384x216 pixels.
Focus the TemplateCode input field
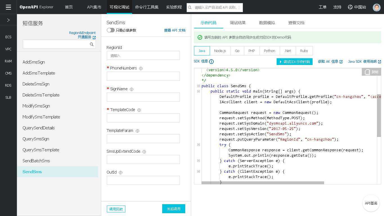tap(143, 118)
